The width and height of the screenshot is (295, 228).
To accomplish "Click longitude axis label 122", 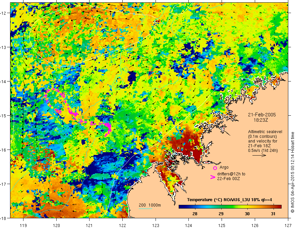I will pos(122,225).
